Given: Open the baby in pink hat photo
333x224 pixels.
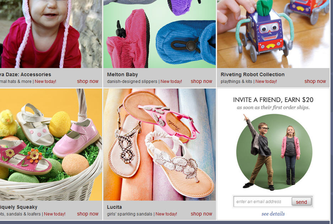Looking at the screenshot, I should 51,34.
